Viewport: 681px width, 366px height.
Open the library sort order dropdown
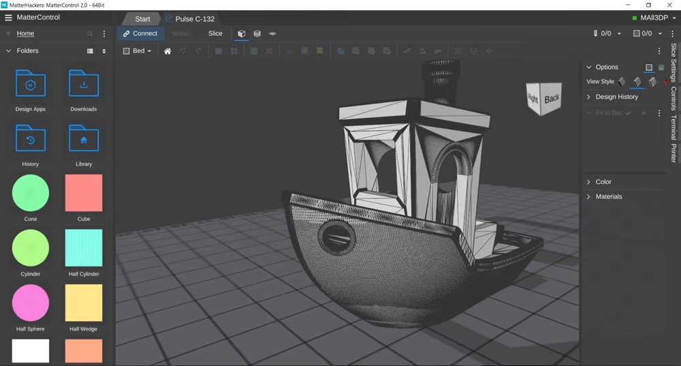[x=104, y=51]
